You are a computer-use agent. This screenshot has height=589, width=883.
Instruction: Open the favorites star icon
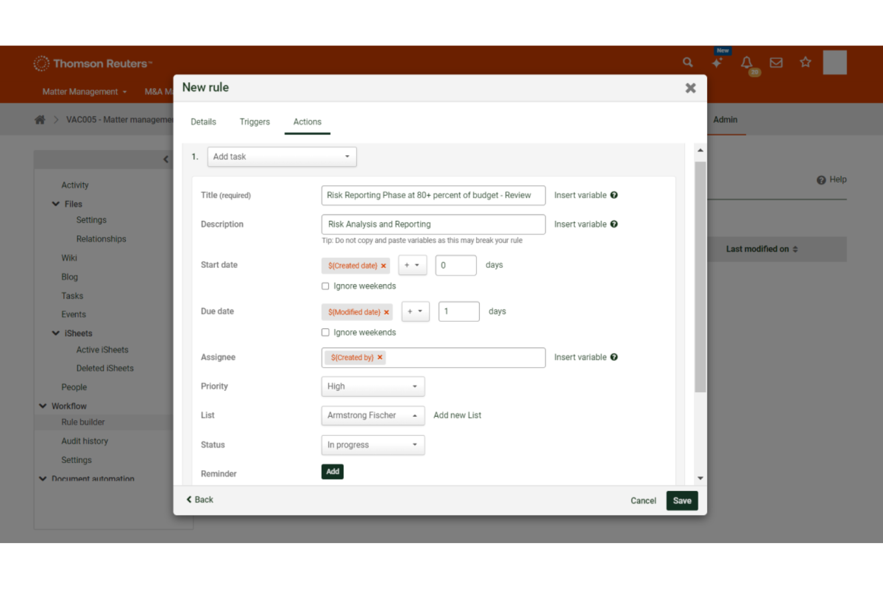[805, 62]
